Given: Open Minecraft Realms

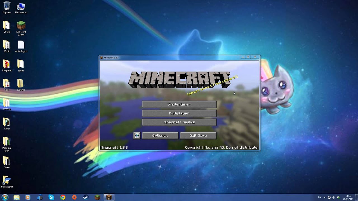Looking at the screenshot, I should tap(179, 122).
